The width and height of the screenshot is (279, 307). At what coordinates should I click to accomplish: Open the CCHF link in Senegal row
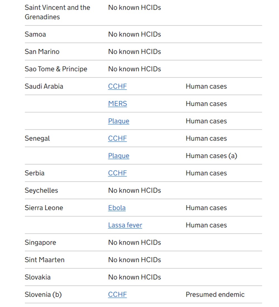coord(117,138)
